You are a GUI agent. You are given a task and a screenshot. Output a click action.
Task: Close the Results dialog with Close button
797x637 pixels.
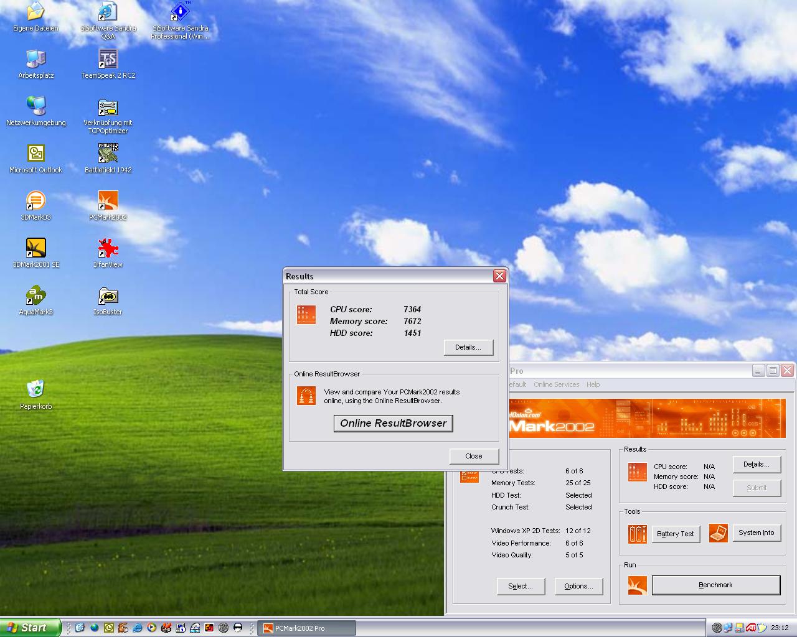[x=474, y=456]
